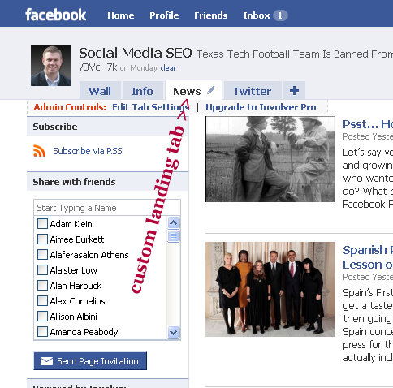Open the black-and-white fence photo thumbnail
Image resolution: width=393 pixels, height=388 pixels.
pos(270,159)
